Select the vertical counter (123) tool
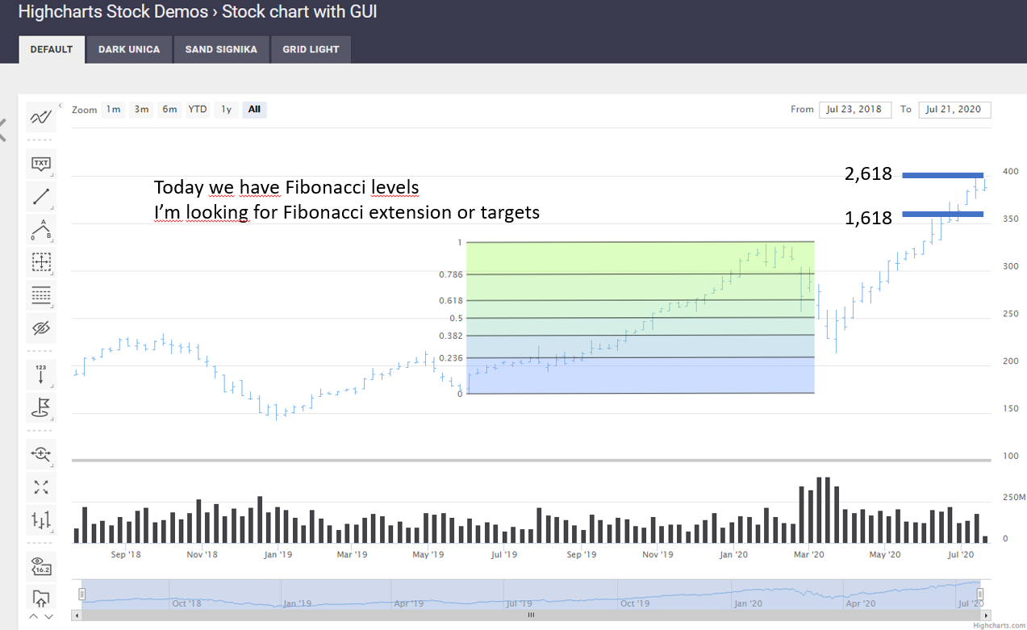Image resolution: width=1027 pixels, height=630 pixels. tap(41, 373)
